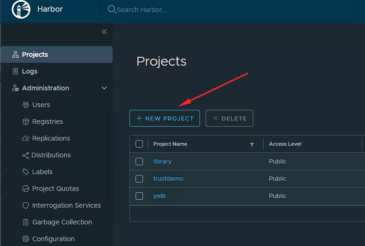Click the Harbor lighthouse logo

pos(21,9)
